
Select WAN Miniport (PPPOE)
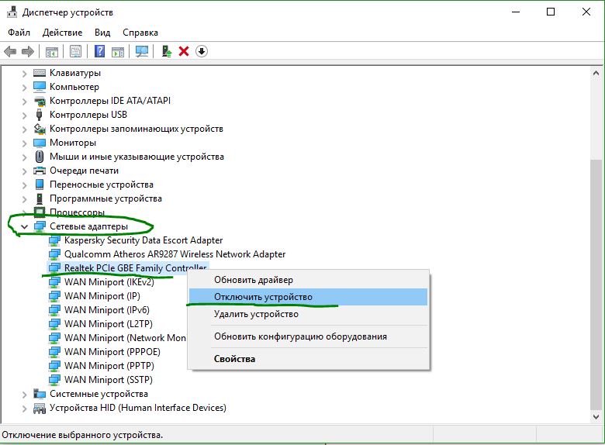(112, 352)
